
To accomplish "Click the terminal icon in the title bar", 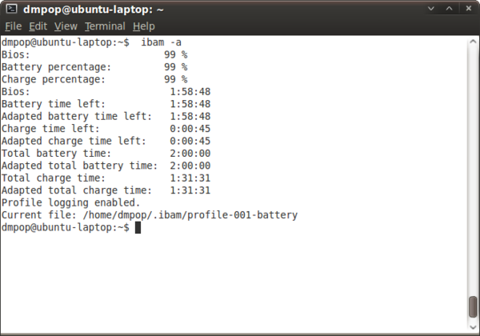I will coord(11,9).
